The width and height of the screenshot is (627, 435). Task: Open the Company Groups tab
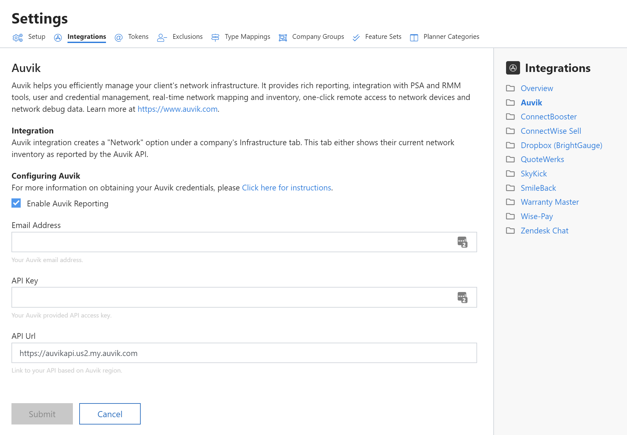click(x=318, y=37)
